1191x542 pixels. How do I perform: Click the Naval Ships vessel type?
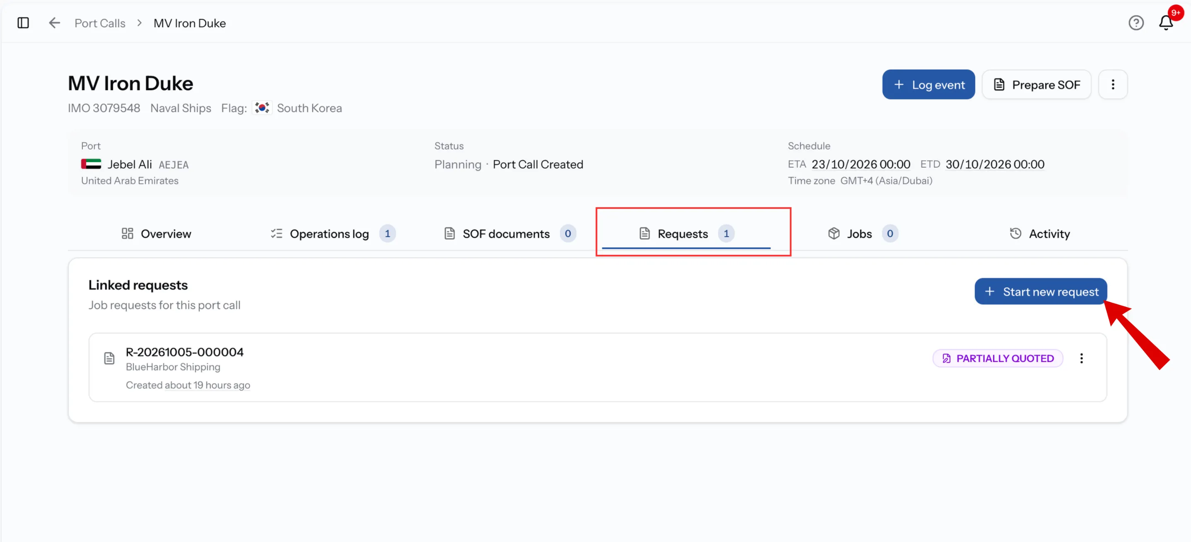click(x=181, y=108)
